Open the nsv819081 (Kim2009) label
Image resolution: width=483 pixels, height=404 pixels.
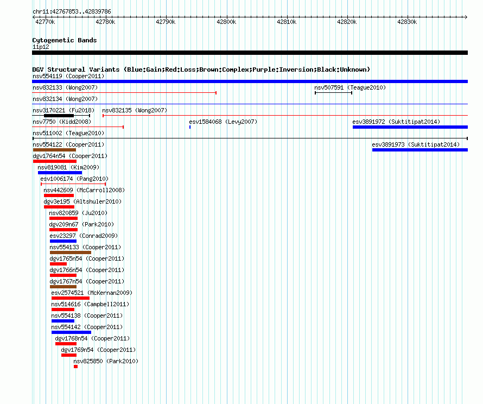point(68,167)
